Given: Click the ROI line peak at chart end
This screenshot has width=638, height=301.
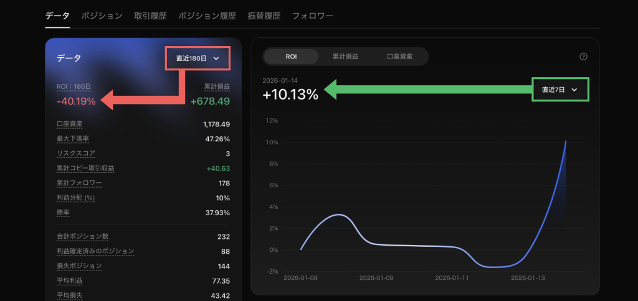Looking at the screenshot, I should (x=565, y=142).
